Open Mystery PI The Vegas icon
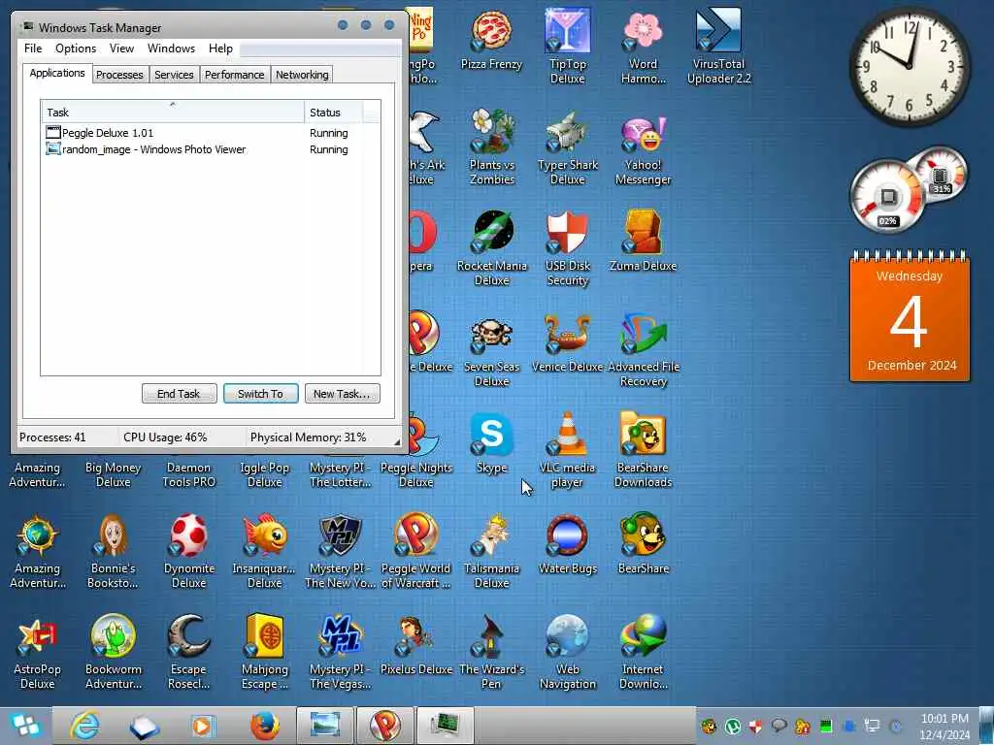The image size is (994, 745). point(341,651)
